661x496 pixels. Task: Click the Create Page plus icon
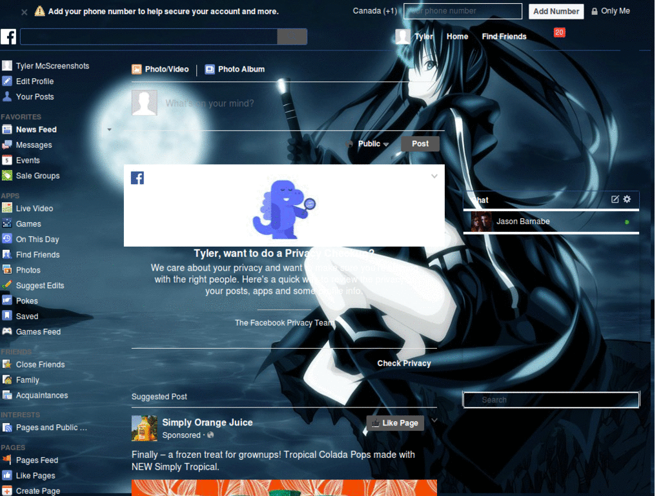coord(6,491)
